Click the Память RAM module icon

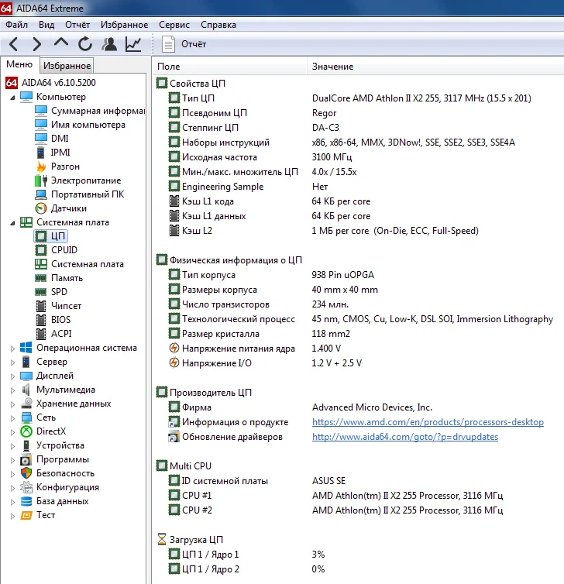(x=41, y=278)
